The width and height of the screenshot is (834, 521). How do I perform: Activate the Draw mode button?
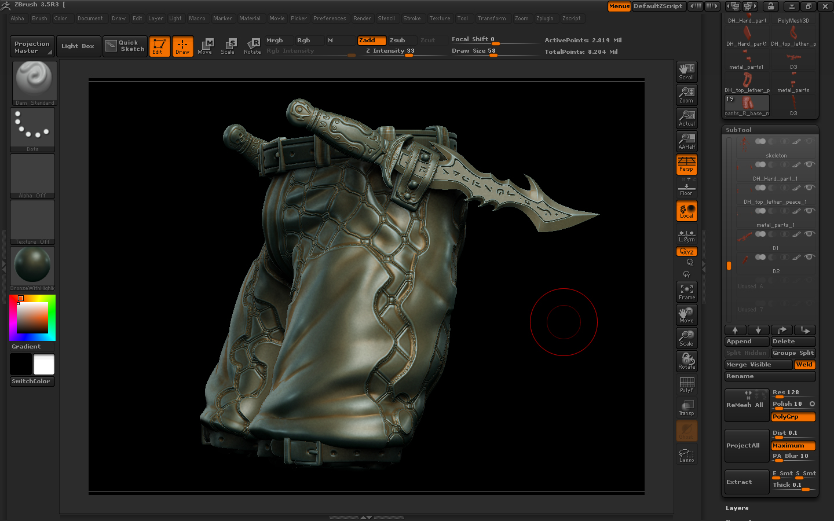tap(182, 46)
